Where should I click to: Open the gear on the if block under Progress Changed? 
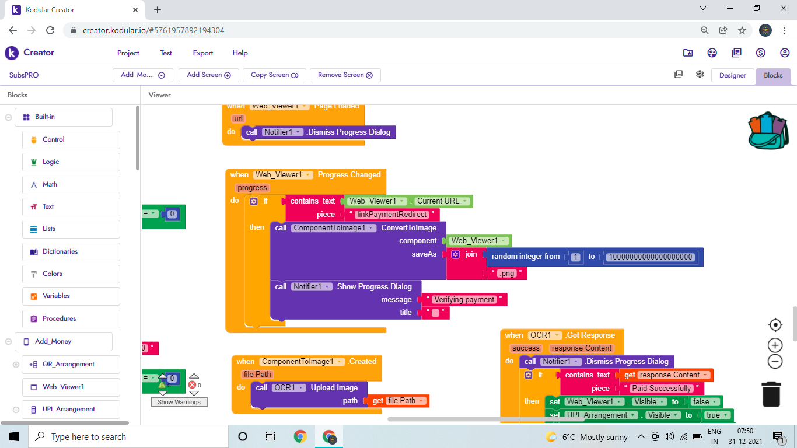pos(254,201)
